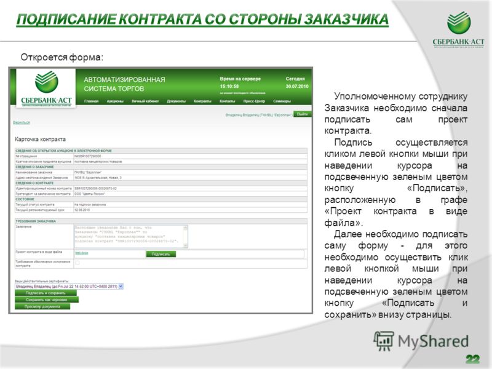Open the Аукционы menu item

115,101
